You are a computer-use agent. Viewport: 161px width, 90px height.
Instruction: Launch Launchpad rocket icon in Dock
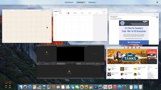[25, 87]
